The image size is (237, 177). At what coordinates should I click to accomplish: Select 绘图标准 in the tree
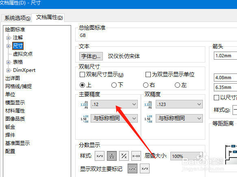pyautogui.click(x=15, y=29)
